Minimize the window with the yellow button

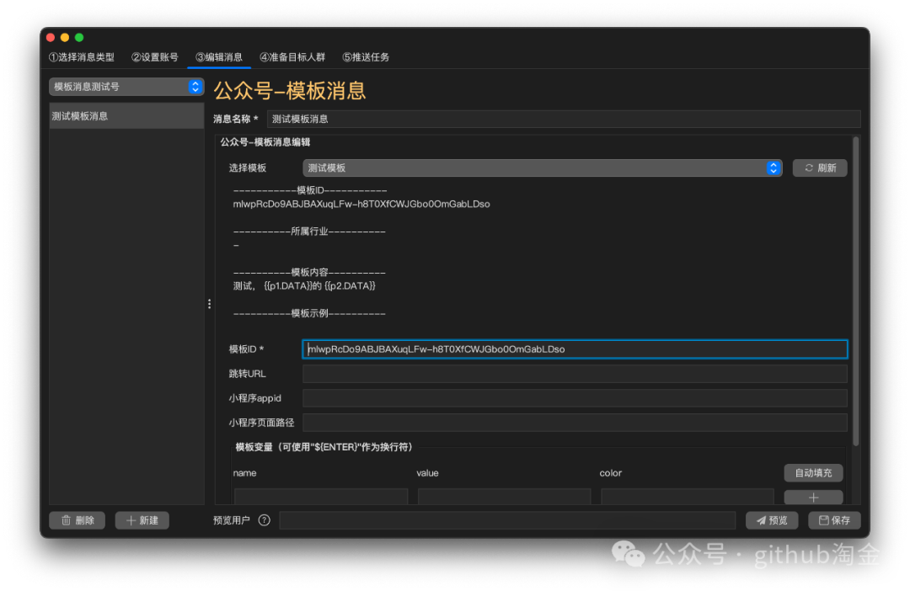click(x=65, y=38)
